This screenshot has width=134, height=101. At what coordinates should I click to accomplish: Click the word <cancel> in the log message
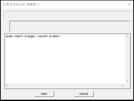(x=43, y=36)
